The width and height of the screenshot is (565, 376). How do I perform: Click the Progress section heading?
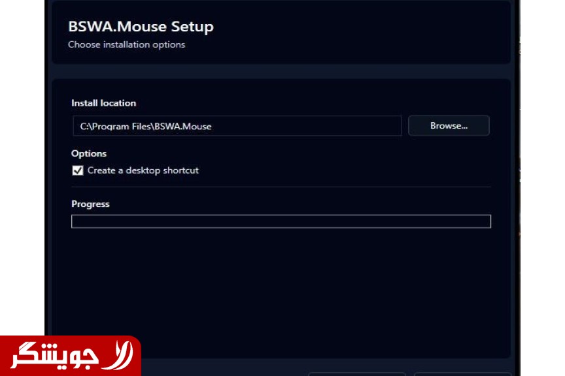click(x=90, y=204)
